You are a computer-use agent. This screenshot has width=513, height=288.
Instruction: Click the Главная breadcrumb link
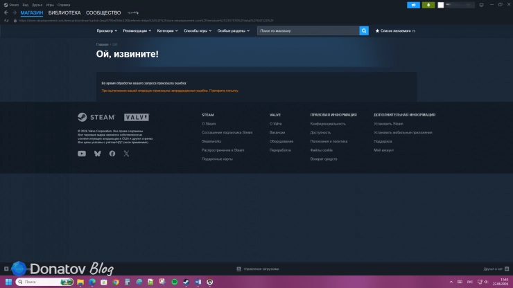click(x=102, y=44)
